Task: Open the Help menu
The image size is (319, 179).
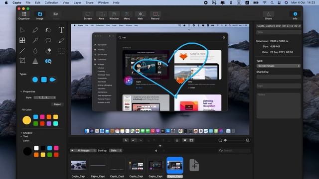Action: pos(116,2)
